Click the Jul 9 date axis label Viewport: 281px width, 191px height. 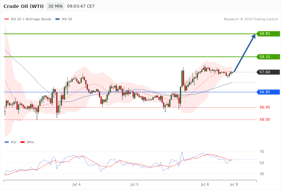coord(234,184)
